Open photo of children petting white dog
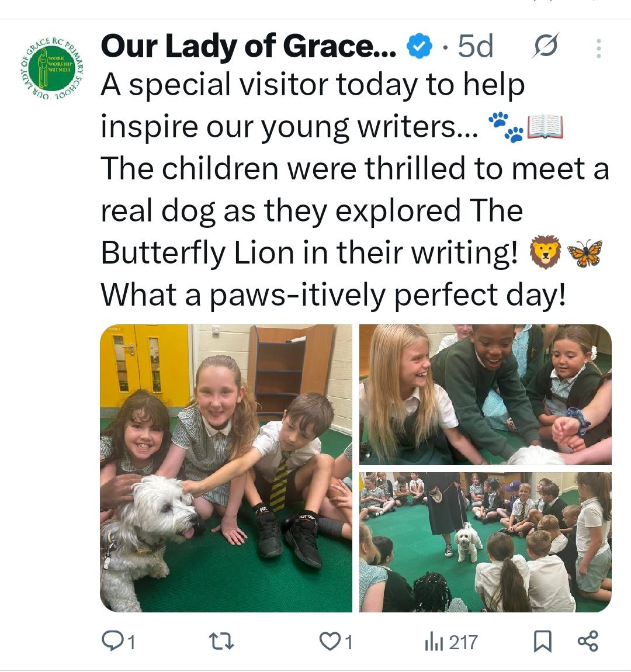631x672 pixels. tap(226, 468)
